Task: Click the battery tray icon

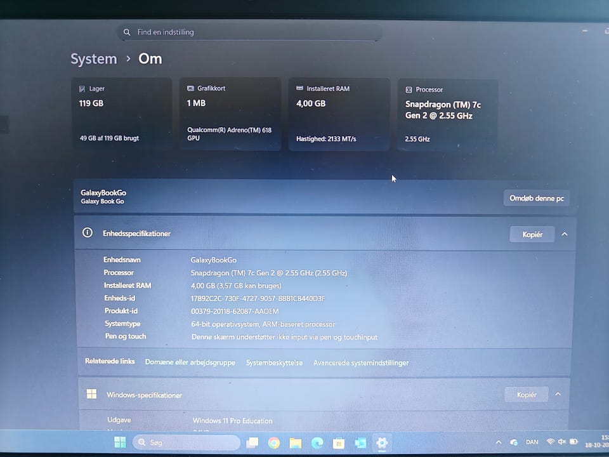Action: tap(573, 442)
